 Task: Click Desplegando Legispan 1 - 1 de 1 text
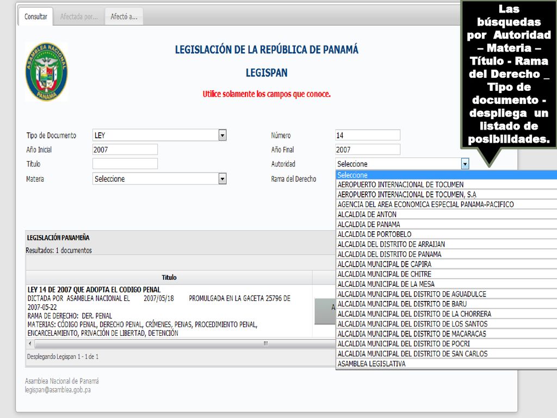[x=63, y=356]
